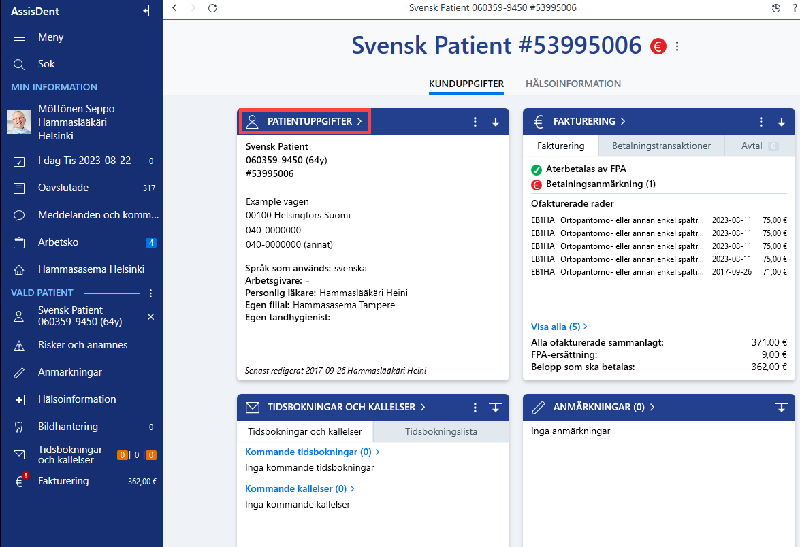Collapse the Tidsbokningar och kallelser card
This screenshot has width=800, height=547.
(496, 408)
